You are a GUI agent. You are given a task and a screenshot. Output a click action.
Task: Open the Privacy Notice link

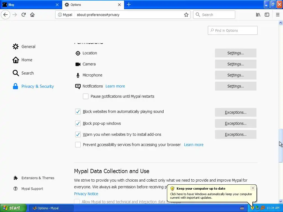[x=86, y=194]
